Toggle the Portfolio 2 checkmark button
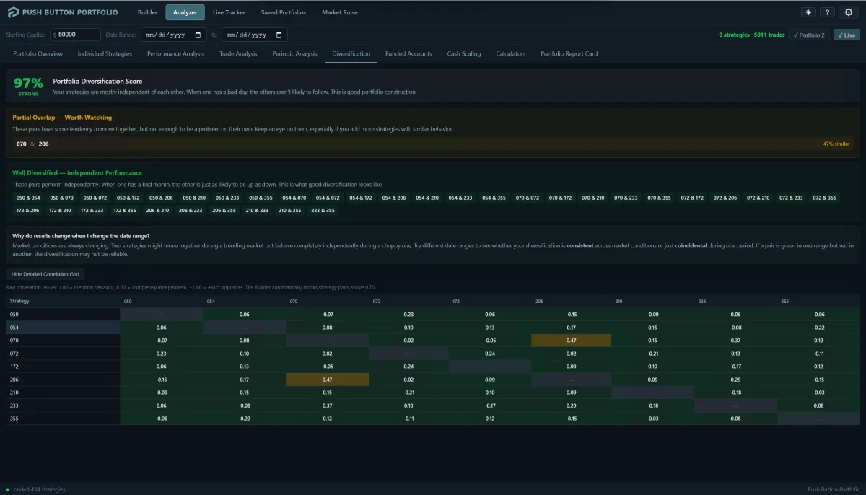 pos(809,35)
